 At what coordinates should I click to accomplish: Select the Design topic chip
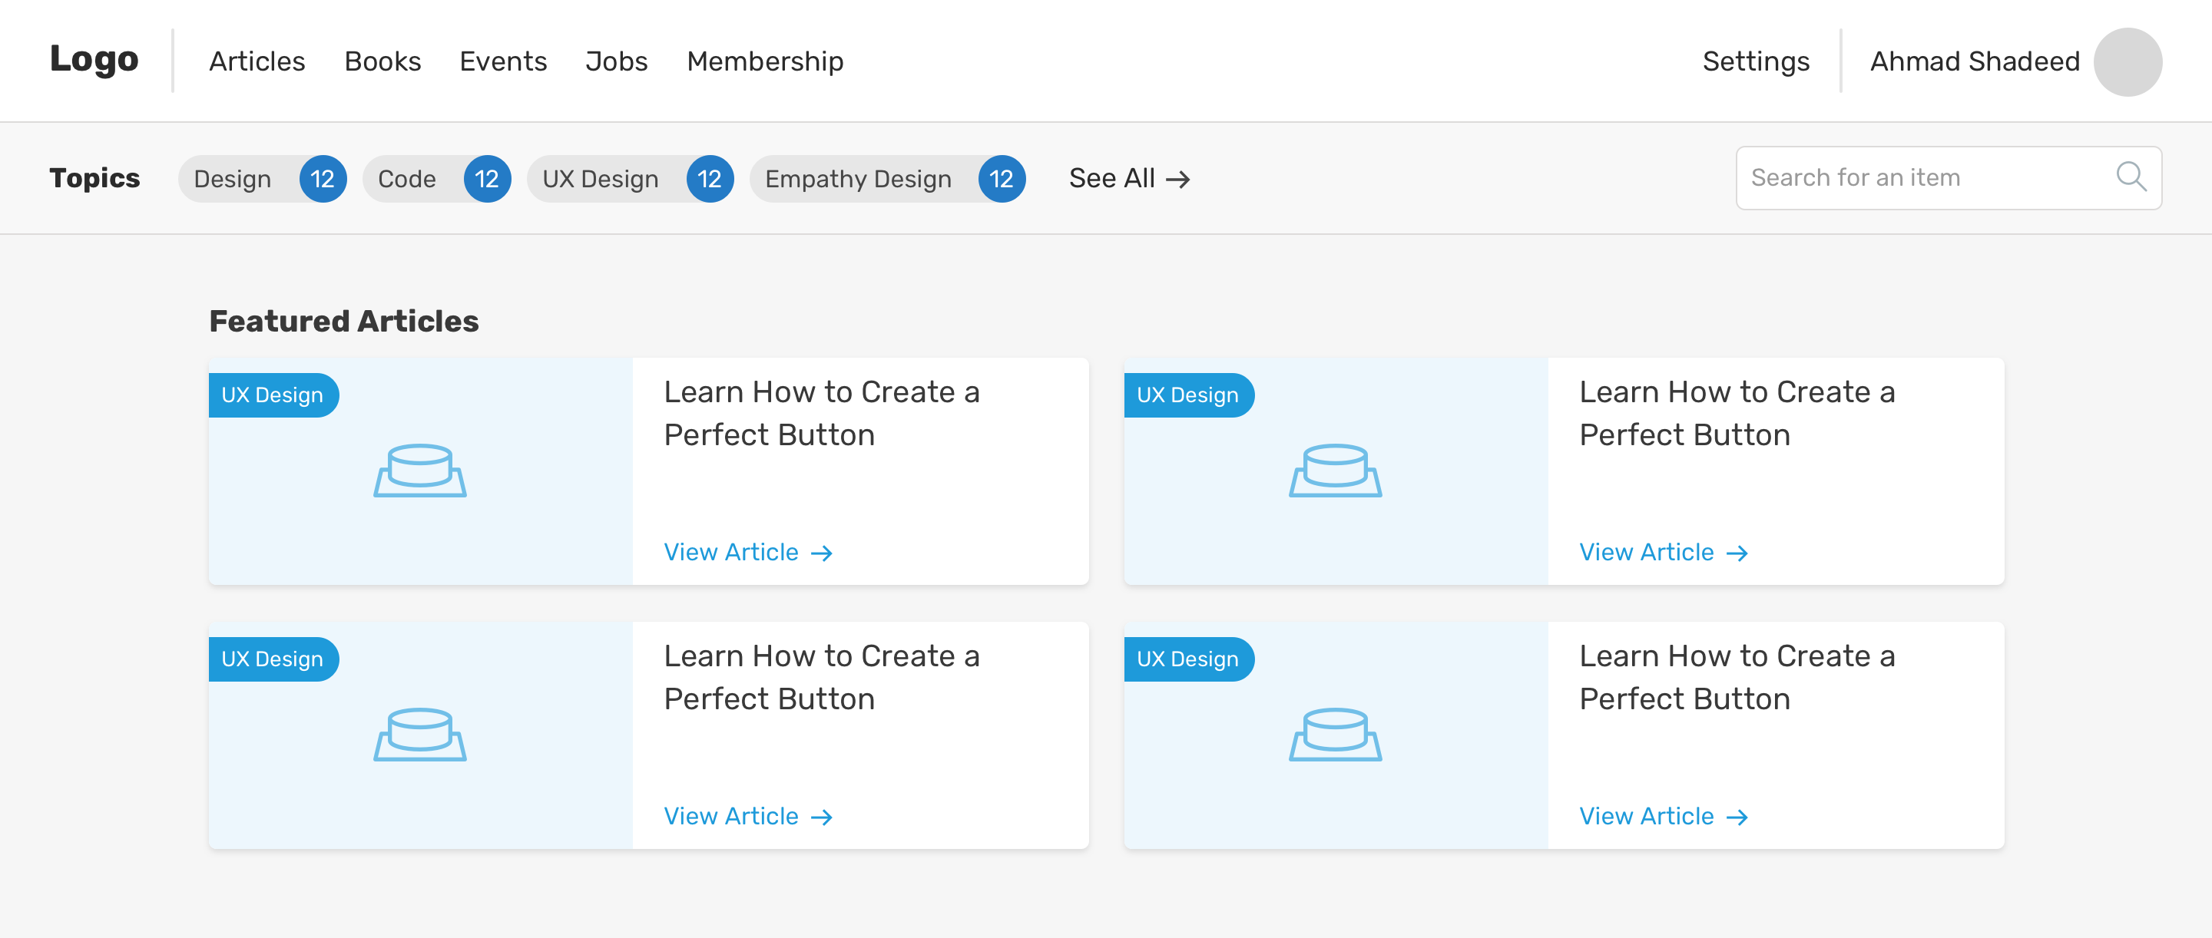click(233, 179)
